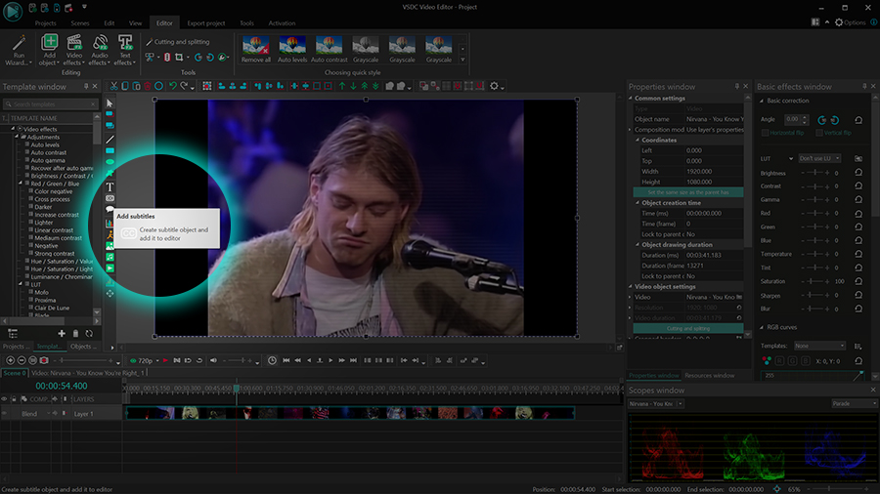Open the Run Wizard tool

pos(19,51)
